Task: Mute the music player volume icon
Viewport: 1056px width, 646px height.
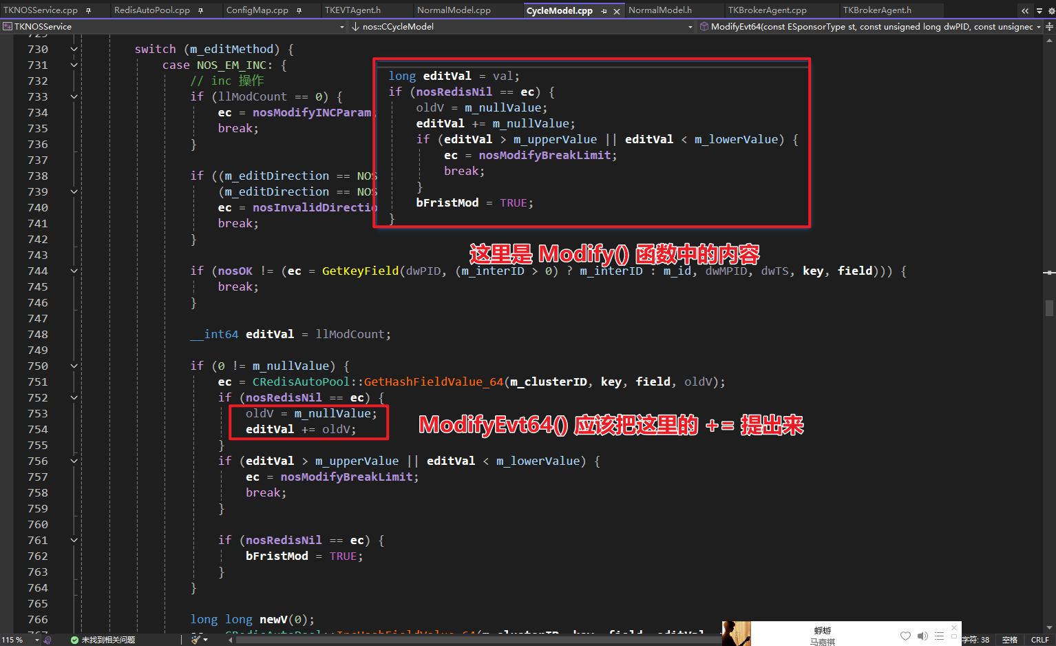Action: 922,636
